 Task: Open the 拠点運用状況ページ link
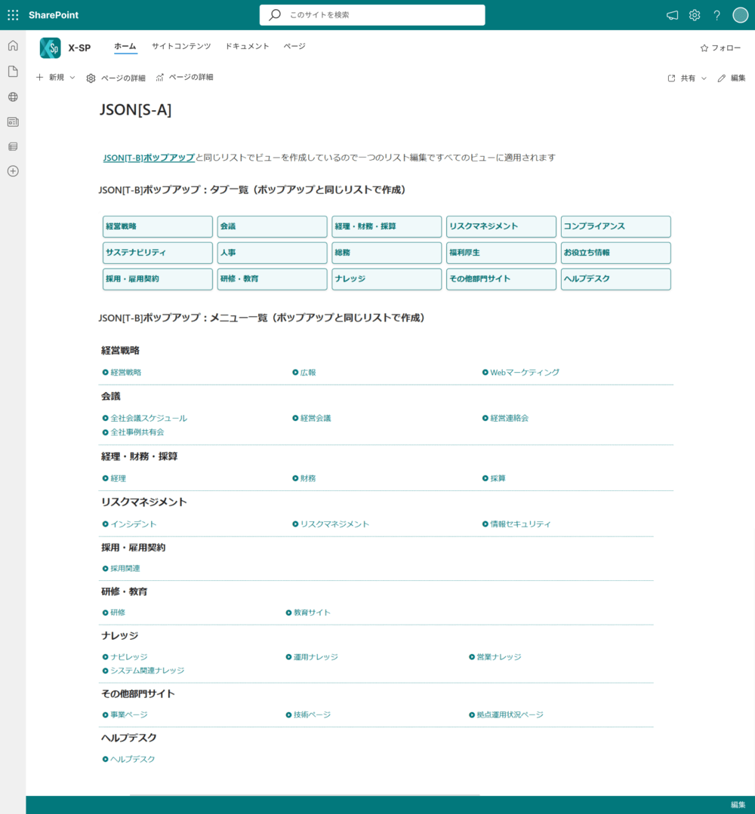(510, 715)
